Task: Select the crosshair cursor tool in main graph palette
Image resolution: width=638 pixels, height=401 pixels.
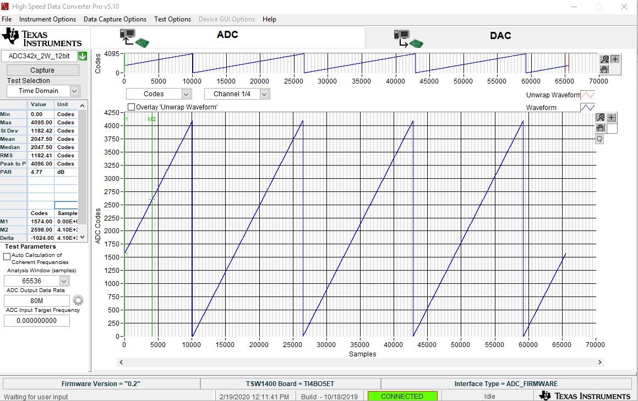Action: tap(611, 118)
